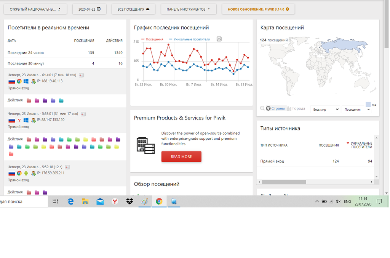This screenshot has width=390, height=258.
Task: Click the first action folder of the 5:52:18 visit
Action: [x=29, y=192]
